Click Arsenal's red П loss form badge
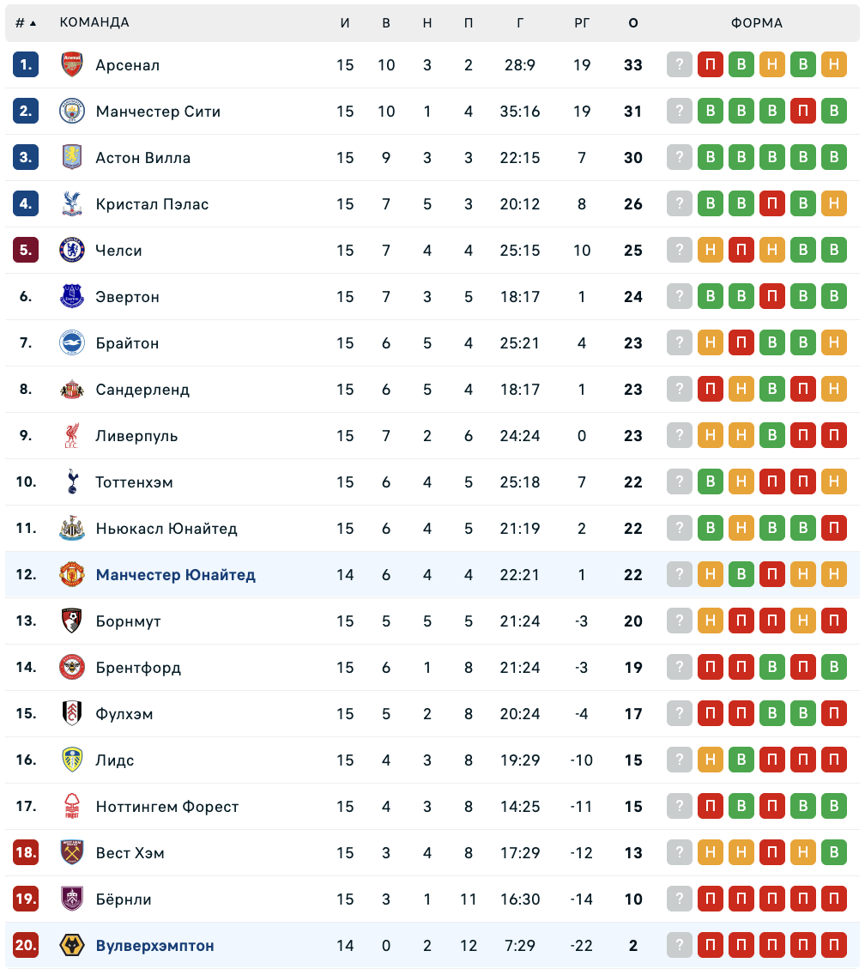865x975 pixels. click(x=711, y=65)
